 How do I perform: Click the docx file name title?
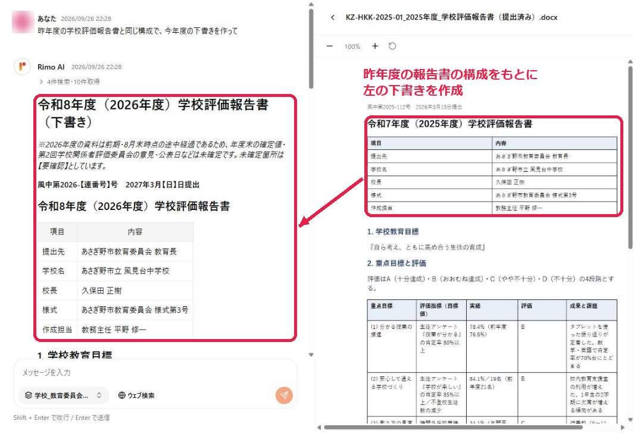(x=451, y=17)
